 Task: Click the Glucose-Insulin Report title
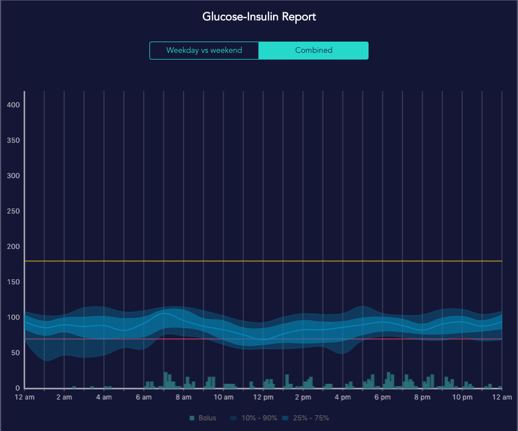pyautogui.click(x=259, y=16)
